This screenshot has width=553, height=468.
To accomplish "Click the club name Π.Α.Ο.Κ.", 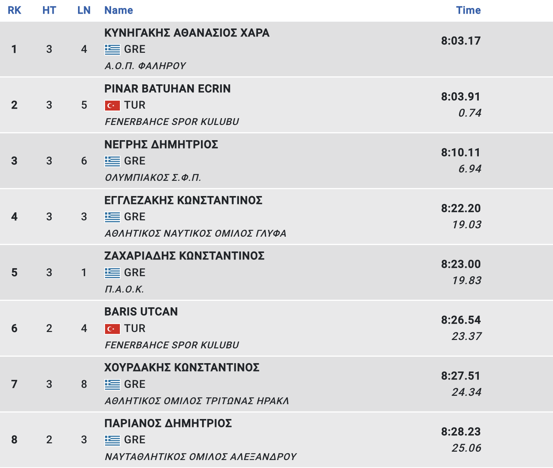I will [x=124, y=289].
